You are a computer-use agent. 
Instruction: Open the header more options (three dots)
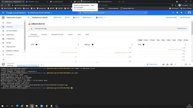pos(185,13)
